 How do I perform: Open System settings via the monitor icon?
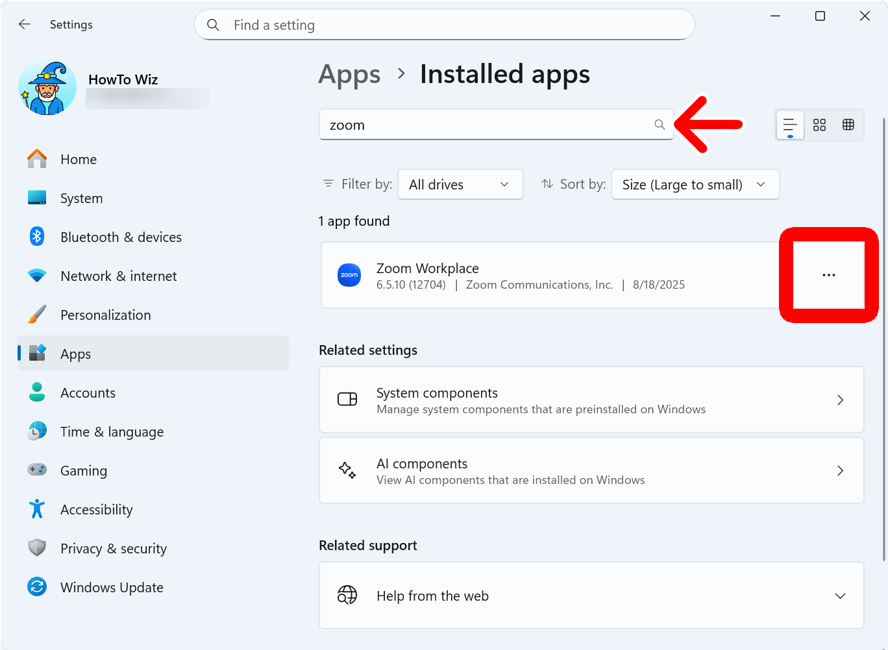pyautogui.click(x=37, y=198)
